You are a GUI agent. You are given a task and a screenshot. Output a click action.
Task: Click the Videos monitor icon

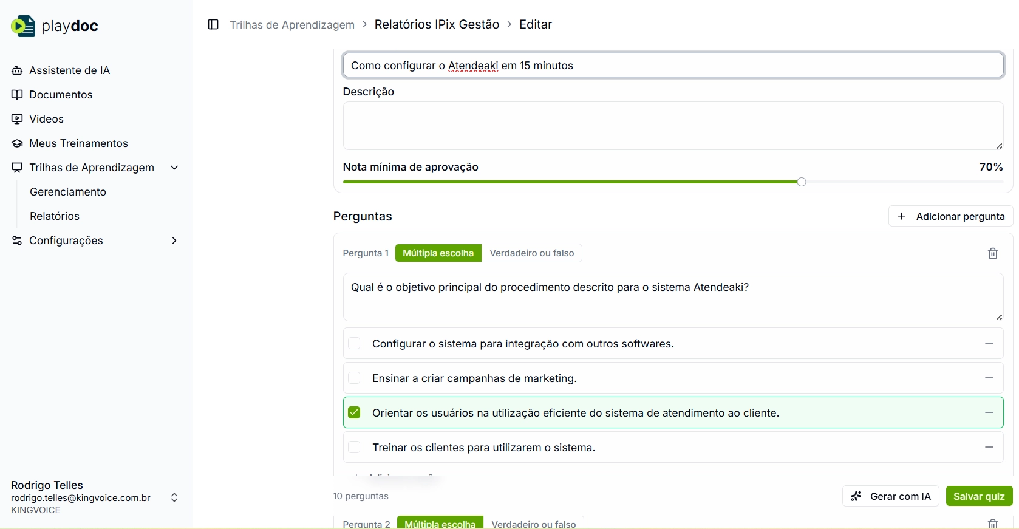point(17,119)
